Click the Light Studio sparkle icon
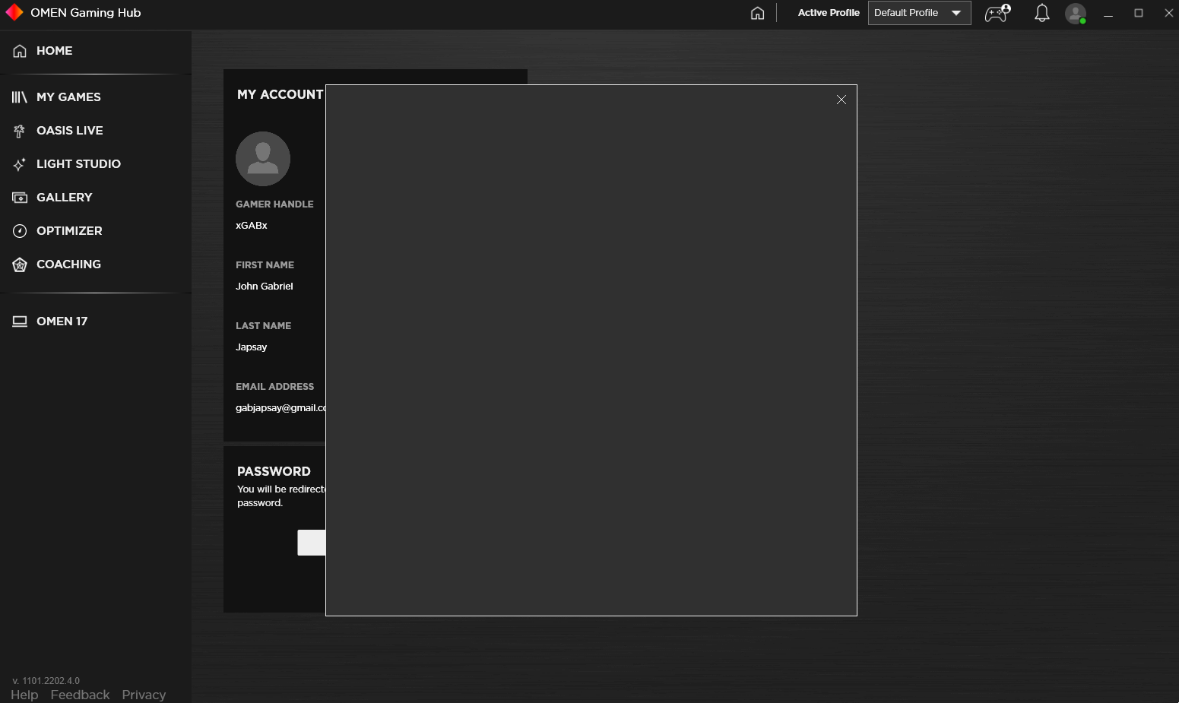 click(x=20, y=164)
